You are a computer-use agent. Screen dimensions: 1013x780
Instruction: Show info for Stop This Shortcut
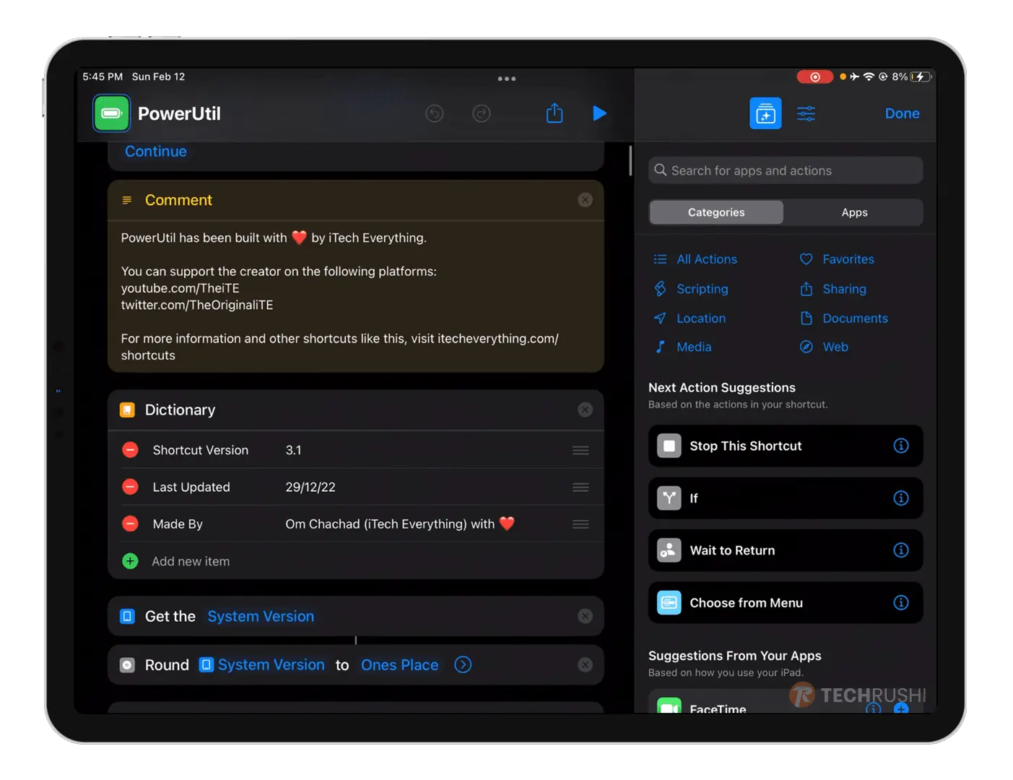pyautogui.click(x=901, y=446)
